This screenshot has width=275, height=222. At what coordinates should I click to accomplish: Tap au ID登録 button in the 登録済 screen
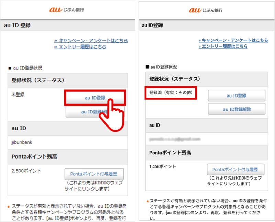pyautogui.click(x=236, y=95)
